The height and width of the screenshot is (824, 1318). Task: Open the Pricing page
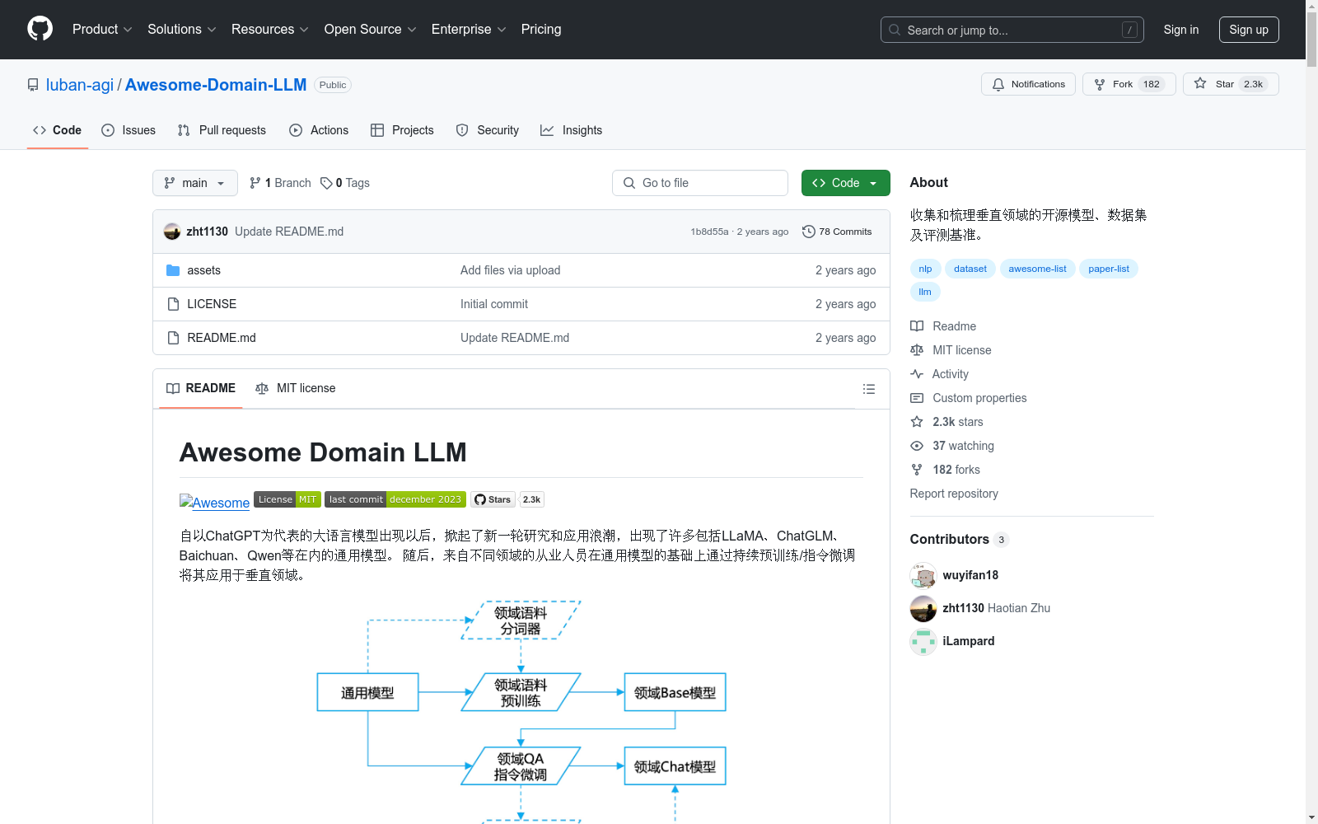click(x=541, y=29)
